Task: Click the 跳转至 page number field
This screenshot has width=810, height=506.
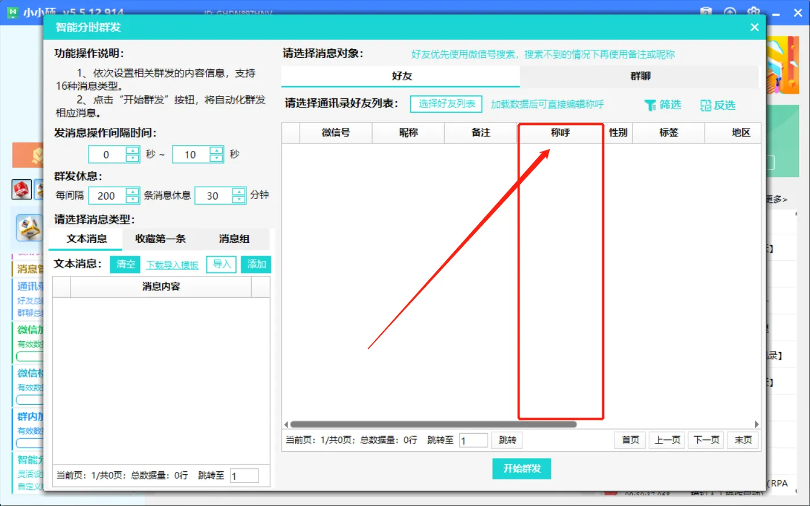Action: point(473,441)
